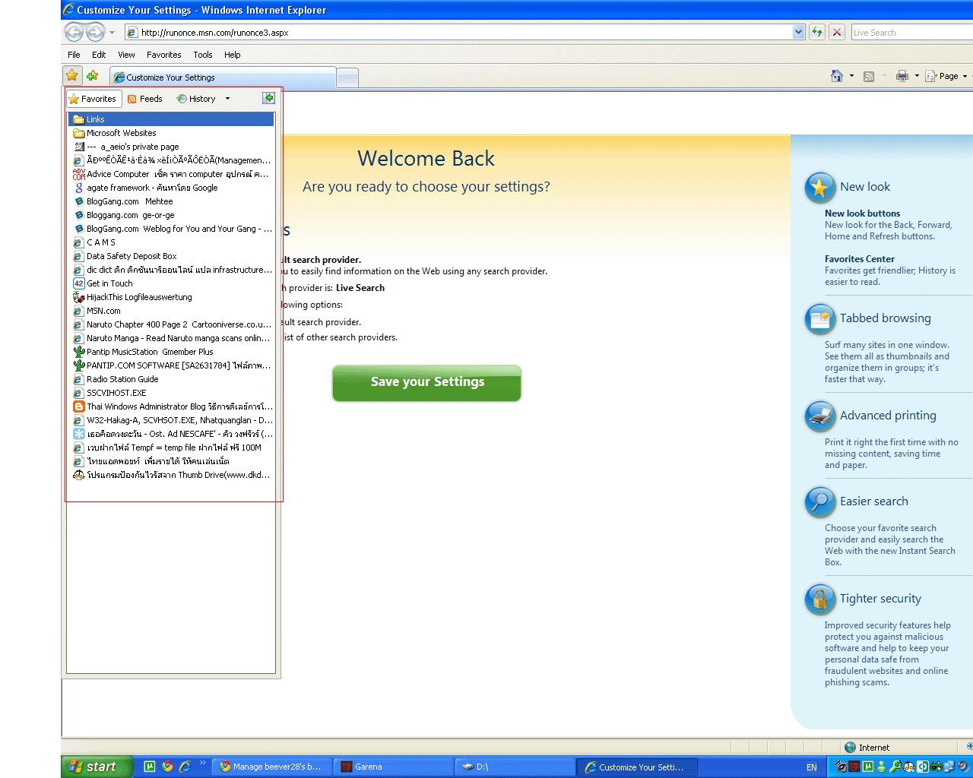Image resolution: width=973 pixels, height=778 pixels.
Task: Open the Edit menu
Action: tap(99, 55)
